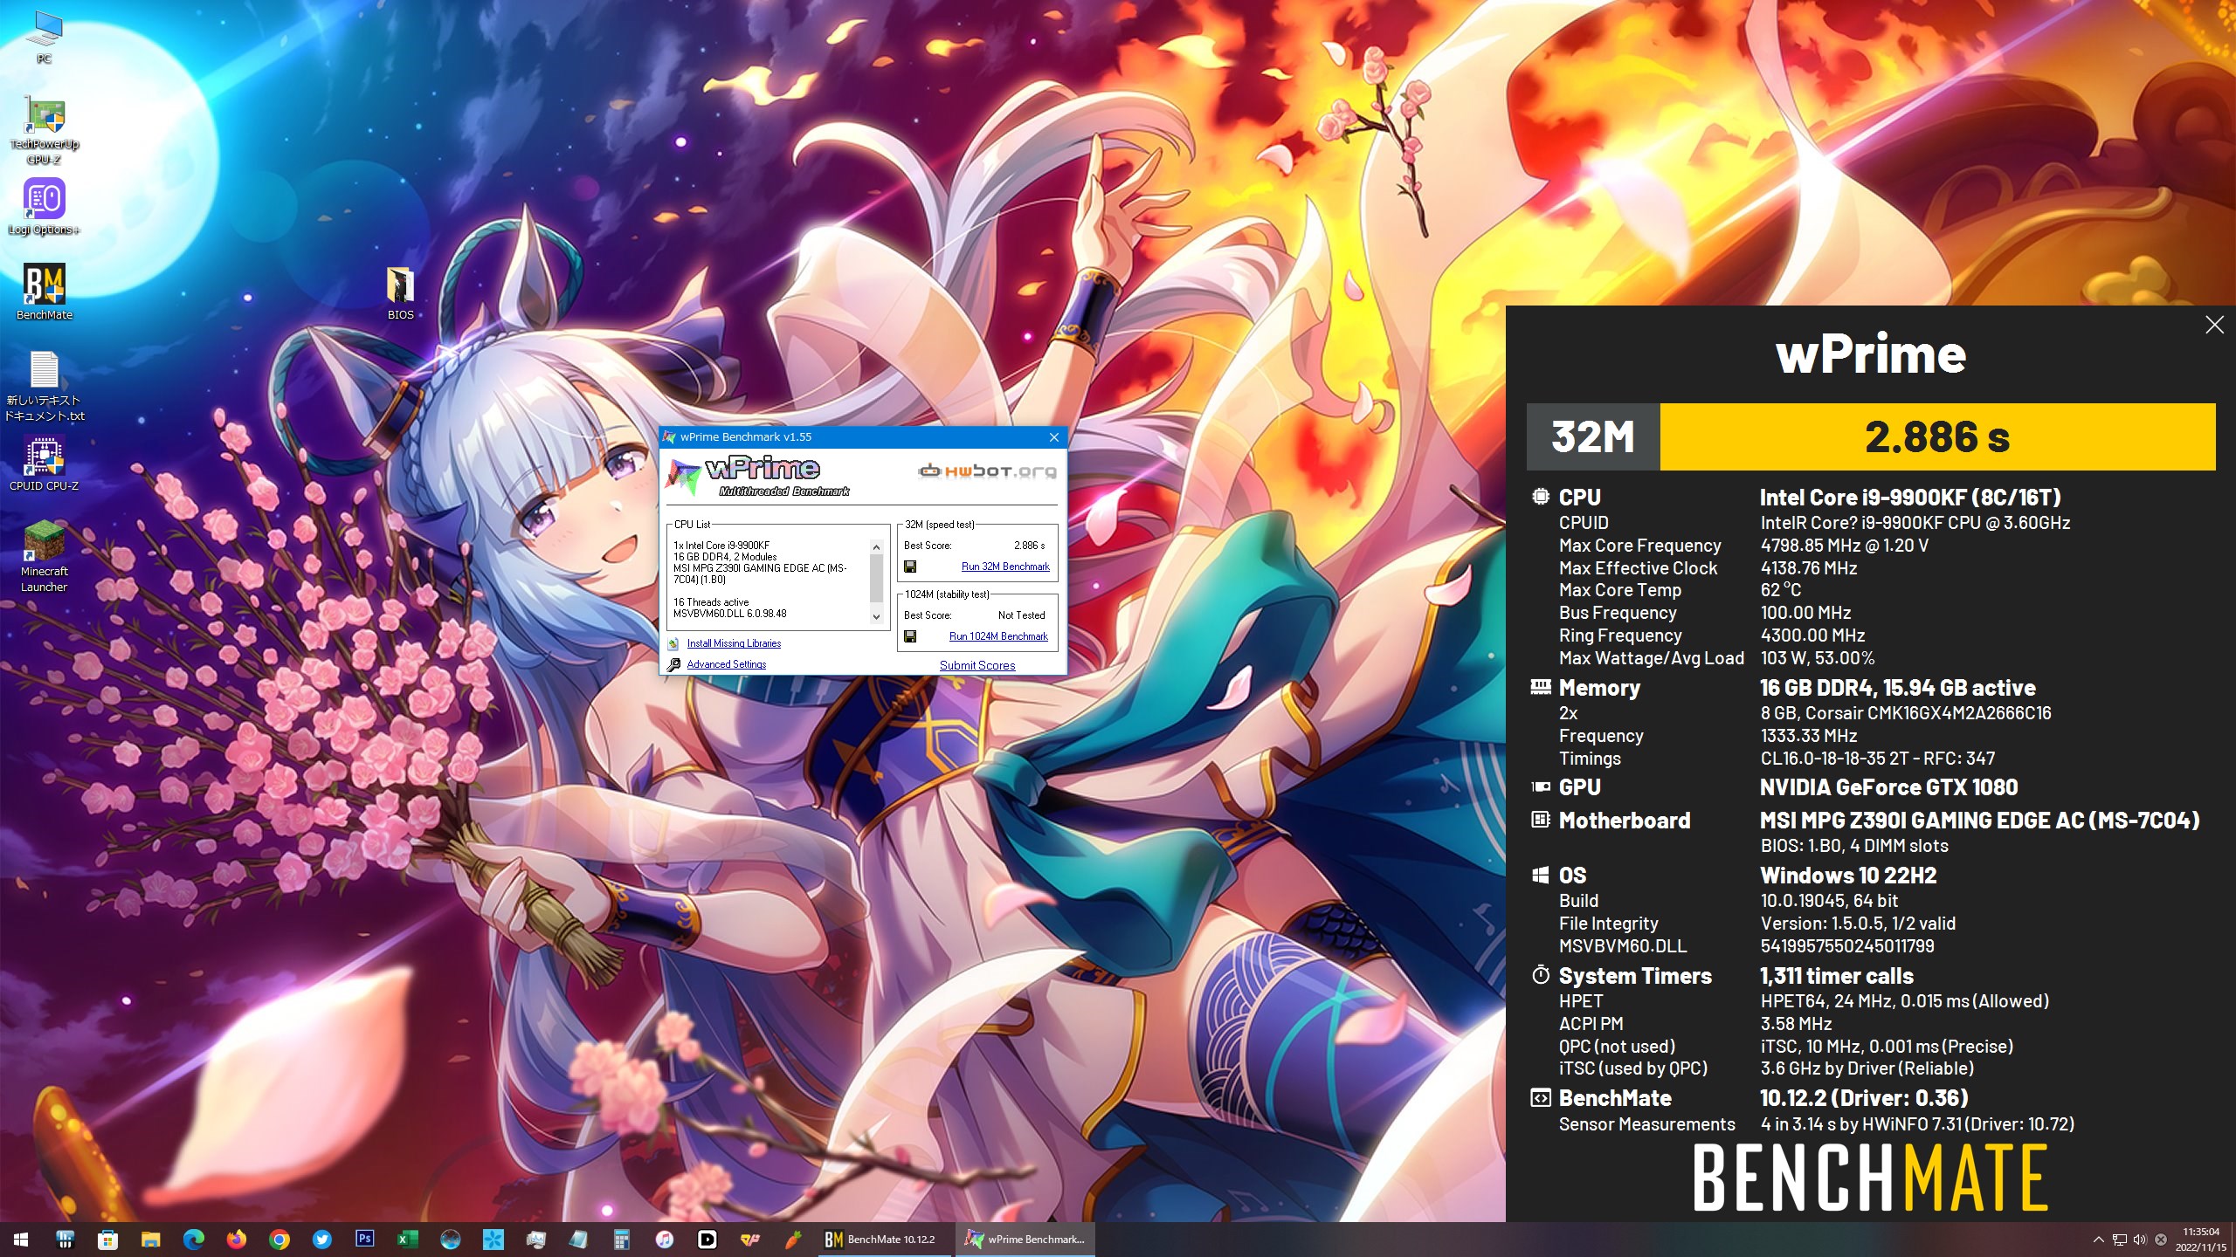Open the HWBOT.org logo in wPrime
This screenshot has height=1257, width=2236.
click(x=987, y=471)
